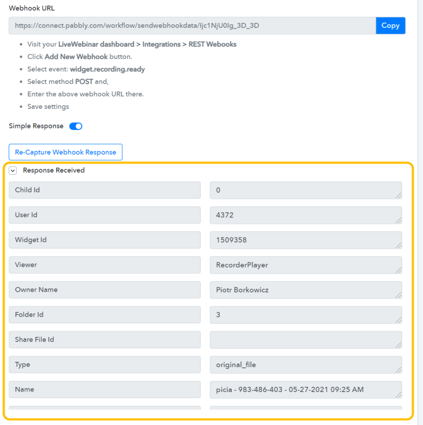This screenshot has width=423, height=425.
Task: Click resize handle of Name value box
Action: tap(398, 394)
